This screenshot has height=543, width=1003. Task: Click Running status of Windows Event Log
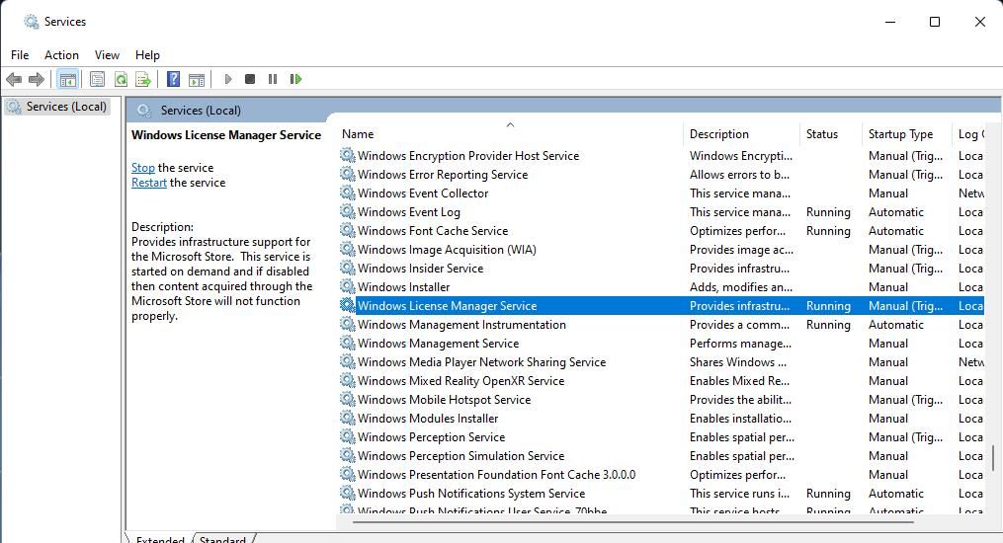click(828, 212)
